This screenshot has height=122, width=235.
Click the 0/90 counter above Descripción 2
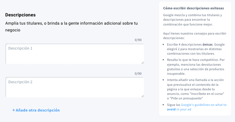tap(138, 74)
